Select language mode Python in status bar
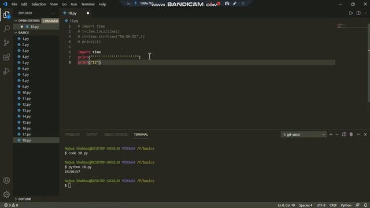Screen dimensions: 370x208 pyautogui.click(x=346, y=205)
